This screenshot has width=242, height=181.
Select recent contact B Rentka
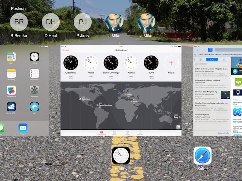point(19,22)
